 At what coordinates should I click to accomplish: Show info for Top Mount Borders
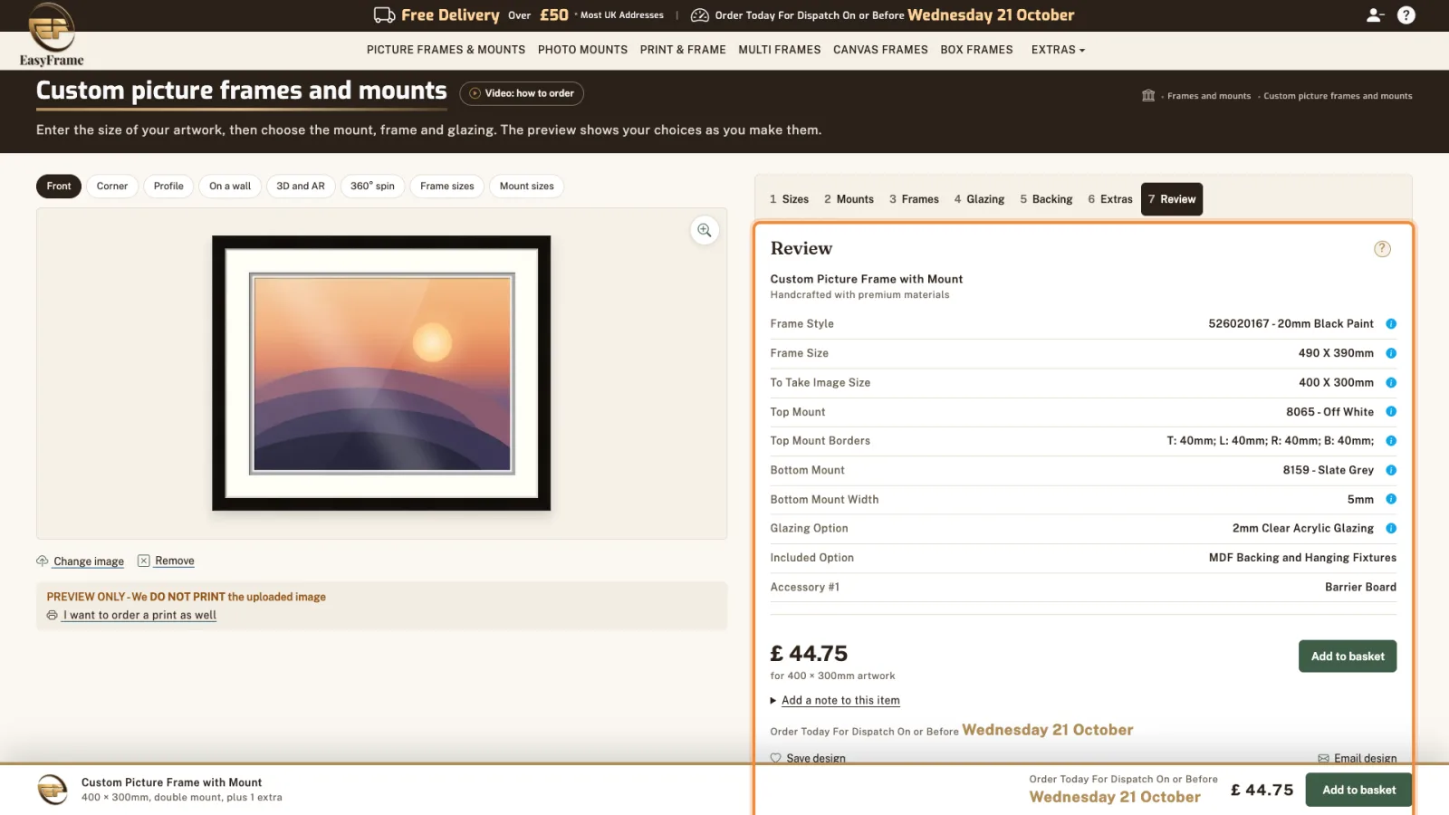point(1391,441)
